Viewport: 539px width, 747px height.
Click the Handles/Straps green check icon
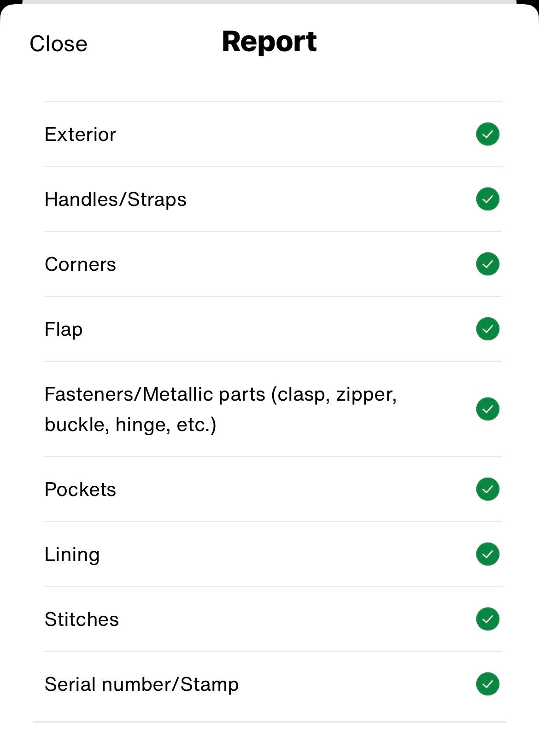tap(487, 199)
